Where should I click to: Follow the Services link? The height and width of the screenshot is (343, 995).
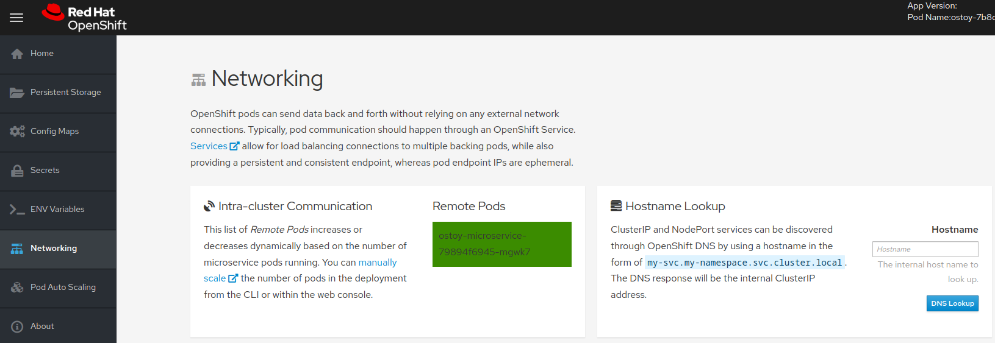coord(209,146)
